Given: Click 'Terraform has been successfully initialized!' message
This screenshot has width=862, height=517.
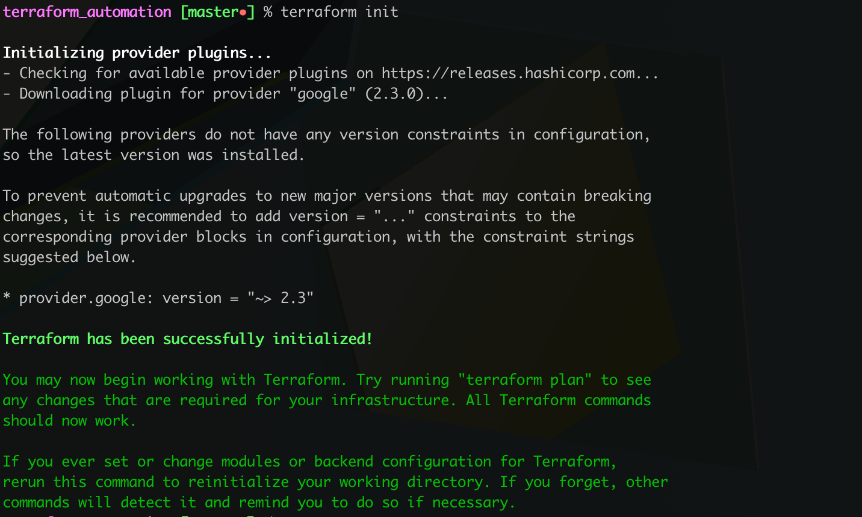Looking at the screenshot, I should 188,339.
